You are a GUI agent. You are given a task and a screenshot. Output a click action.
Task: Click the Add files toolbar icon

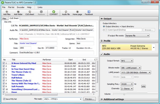[7, 12]
